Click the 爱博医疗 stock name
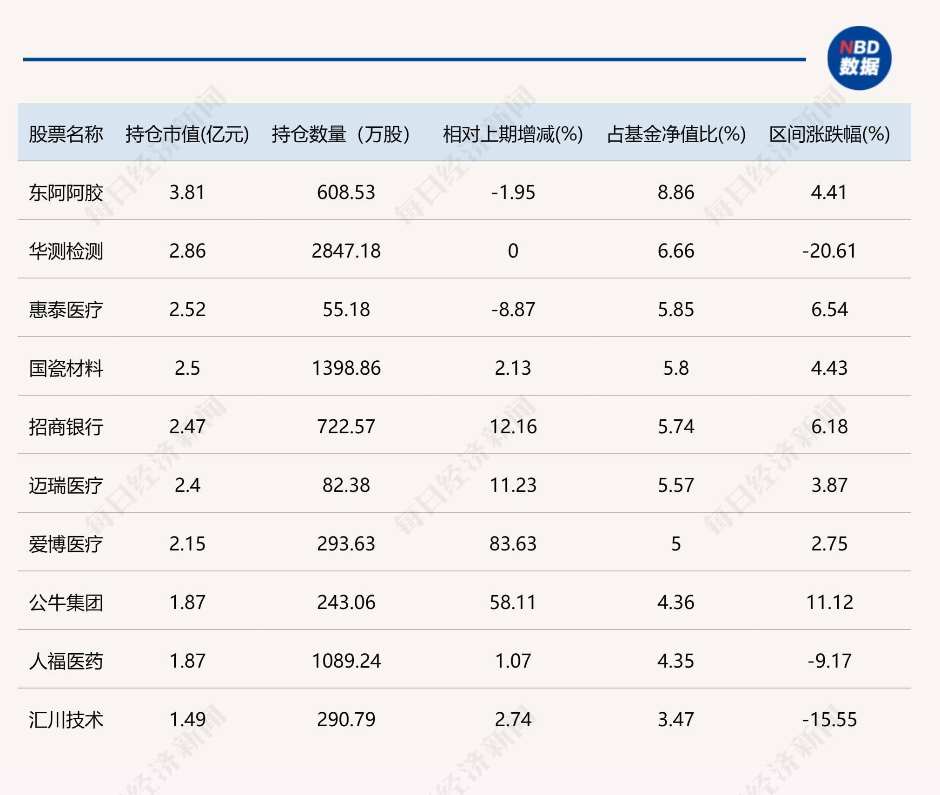 point(66,544)
